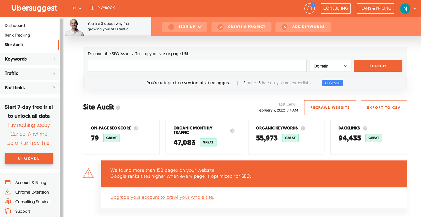Click the step 3 number badge
This screenshot has width=421, height=217.
[x=284, y=27]
